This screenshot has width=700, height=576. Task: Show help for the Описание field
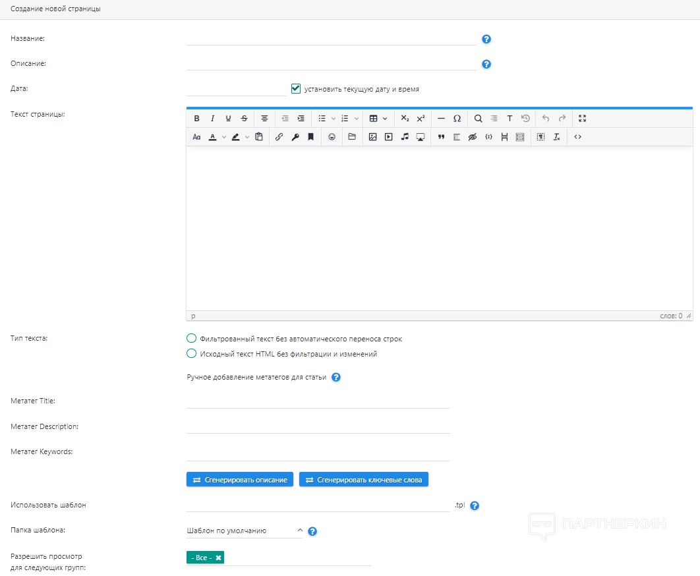486,65
